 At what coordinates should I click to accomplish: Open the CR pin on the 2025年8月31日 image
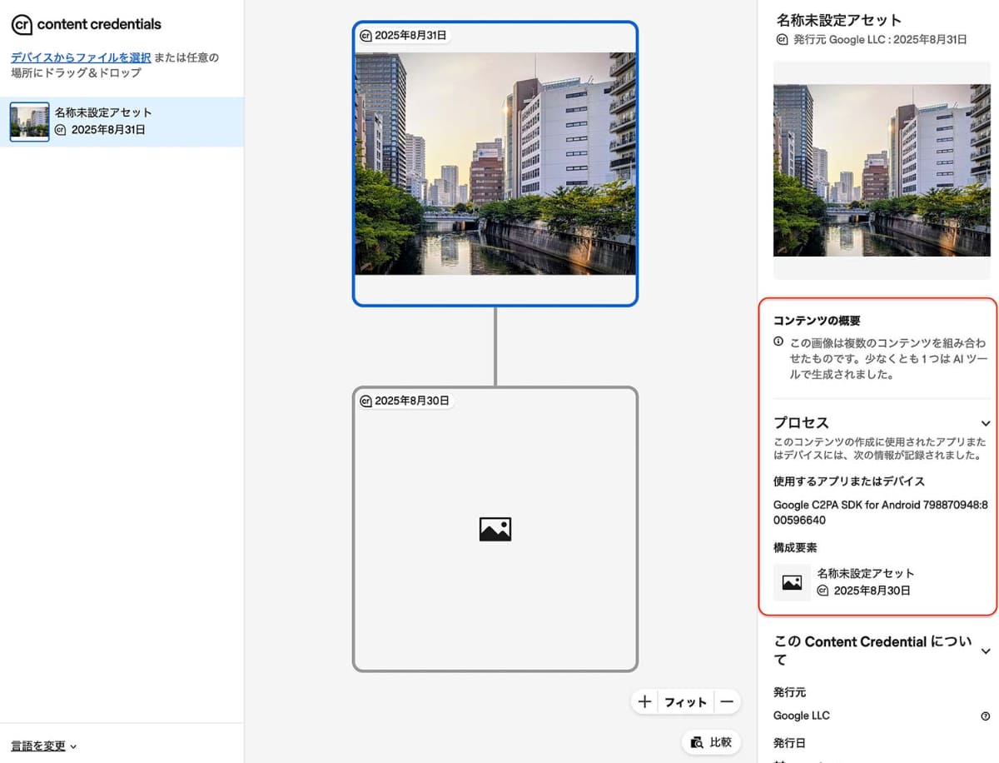366,35
